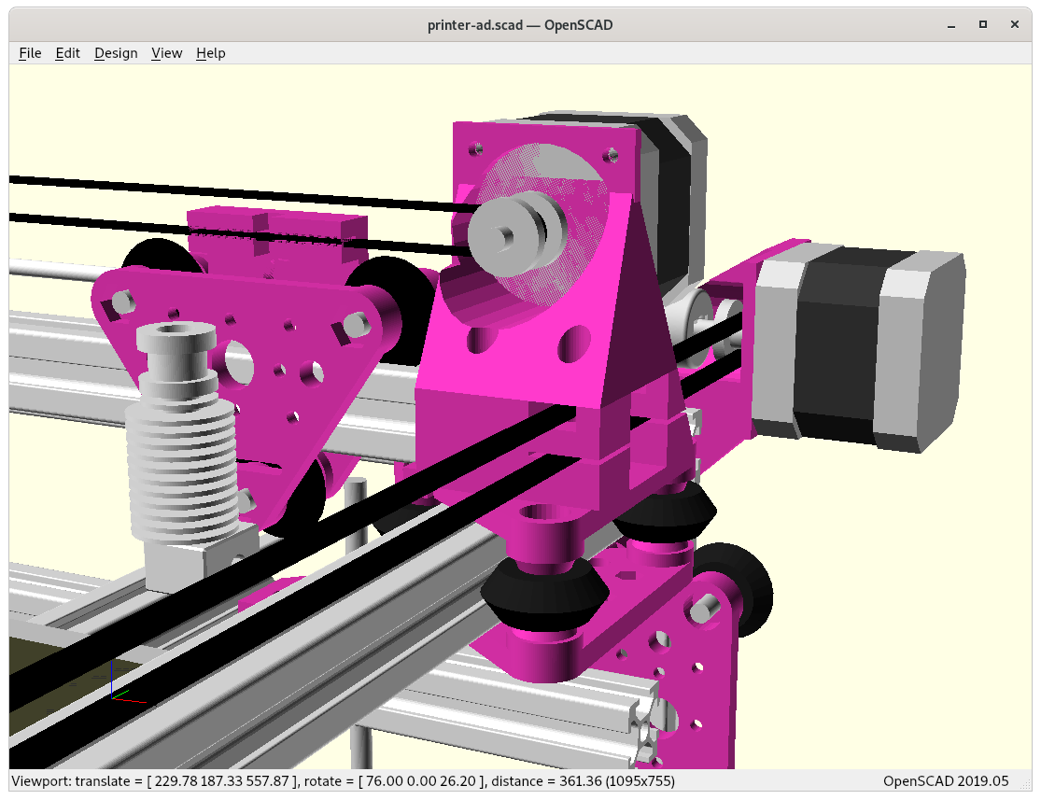The image size is (1041, 800).
Task: Close the OpenSCAD window
Action: [x=1016, y=24]
